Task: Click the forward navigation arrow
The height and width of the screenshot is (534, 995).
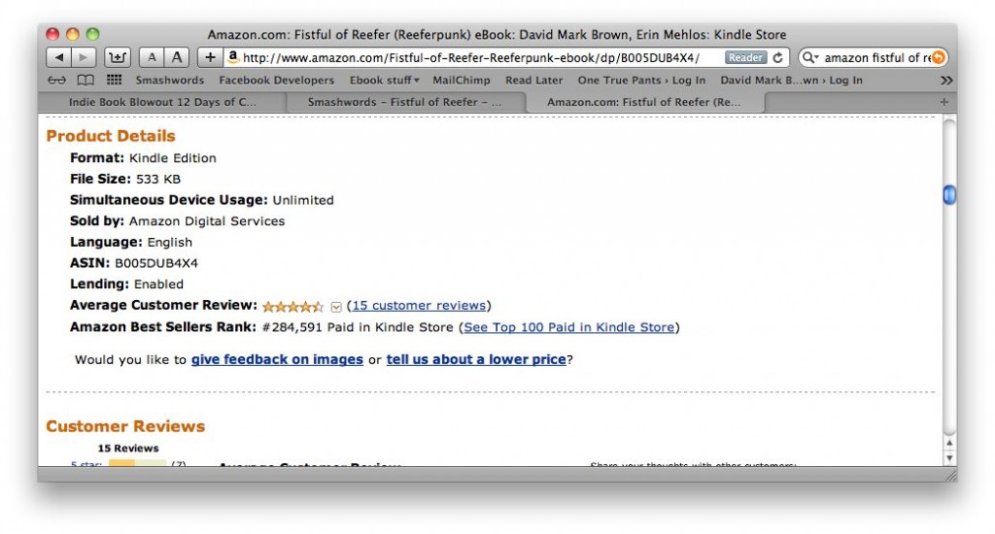Action: coord(84,57)
